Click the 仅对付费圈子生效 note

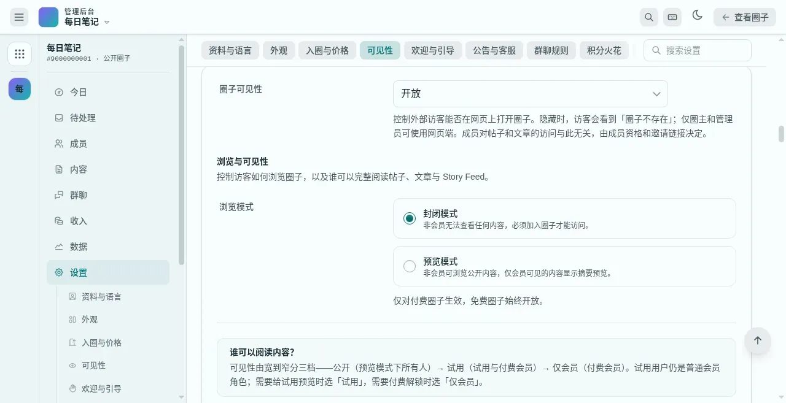coord(469,301)
